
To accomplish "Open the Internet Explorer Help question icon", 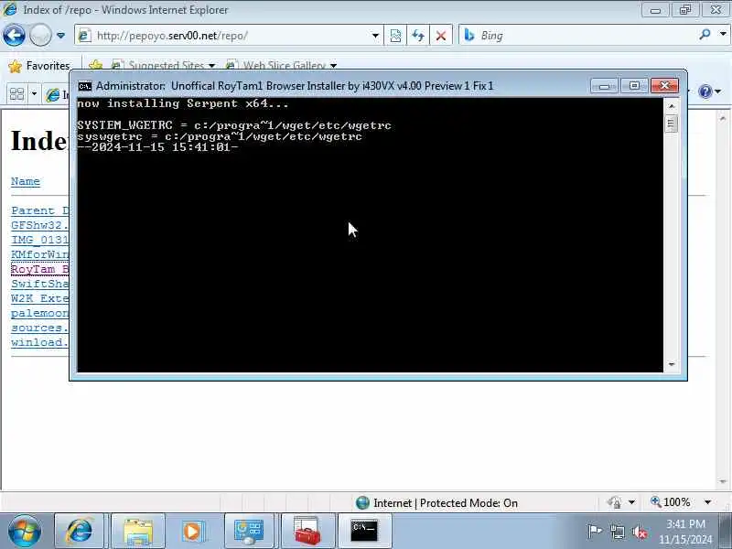I will tap(705, 91).
